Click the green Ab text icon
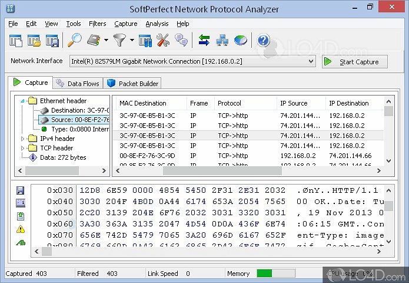The image size is (409, 283). coord(21,242)
